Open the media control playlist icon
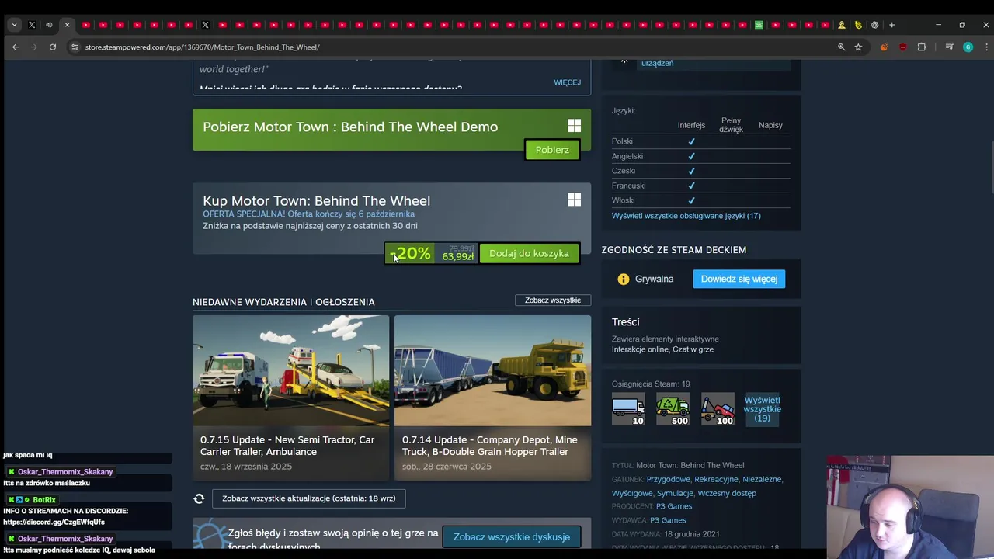This screenshot has height=559, width=994. pos(949,47)
